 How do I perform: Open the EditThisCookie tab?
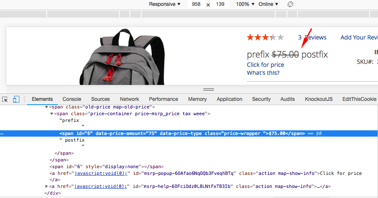(359, 99)
